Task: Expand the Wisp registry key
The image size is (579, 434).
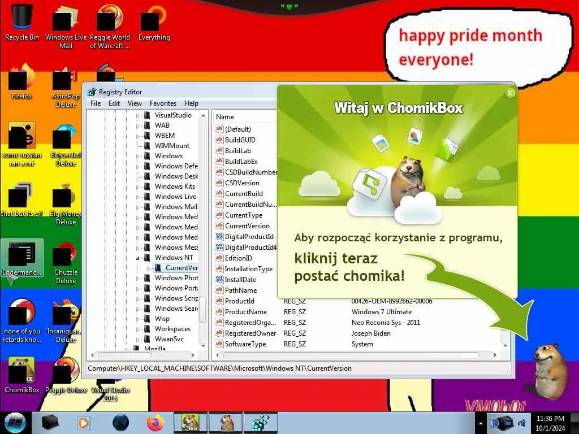Action: [x=138, y=319]
